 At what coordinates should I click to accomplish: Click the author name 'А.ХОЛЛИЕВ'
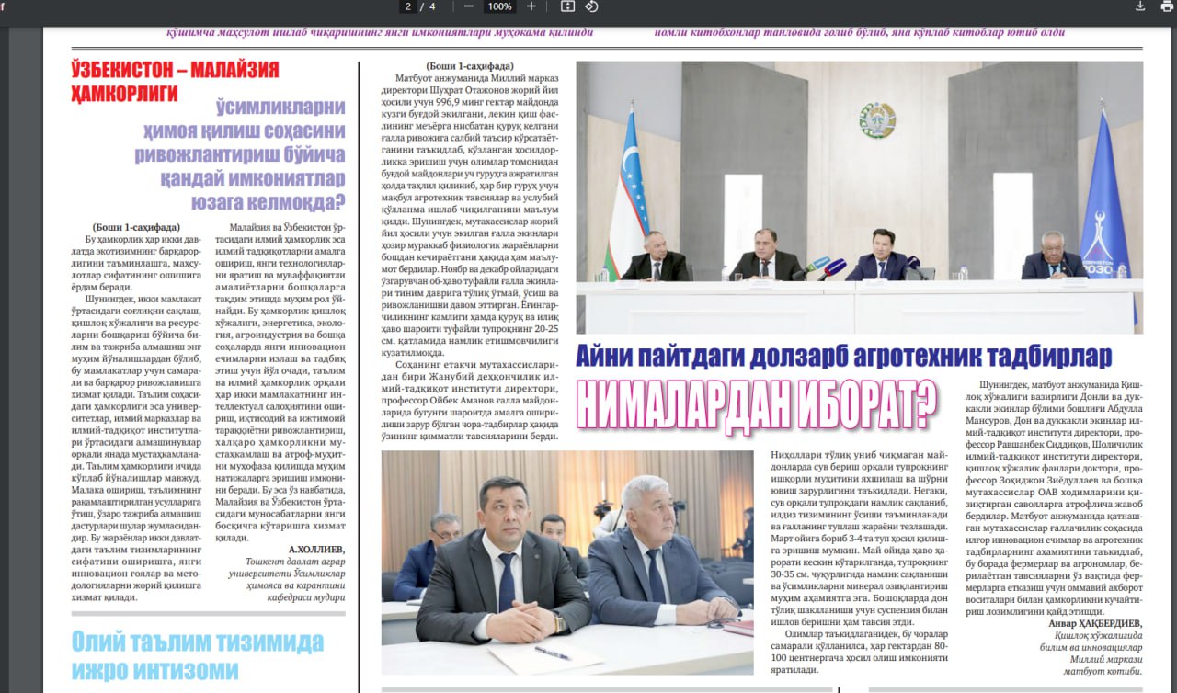click(316, 549)
